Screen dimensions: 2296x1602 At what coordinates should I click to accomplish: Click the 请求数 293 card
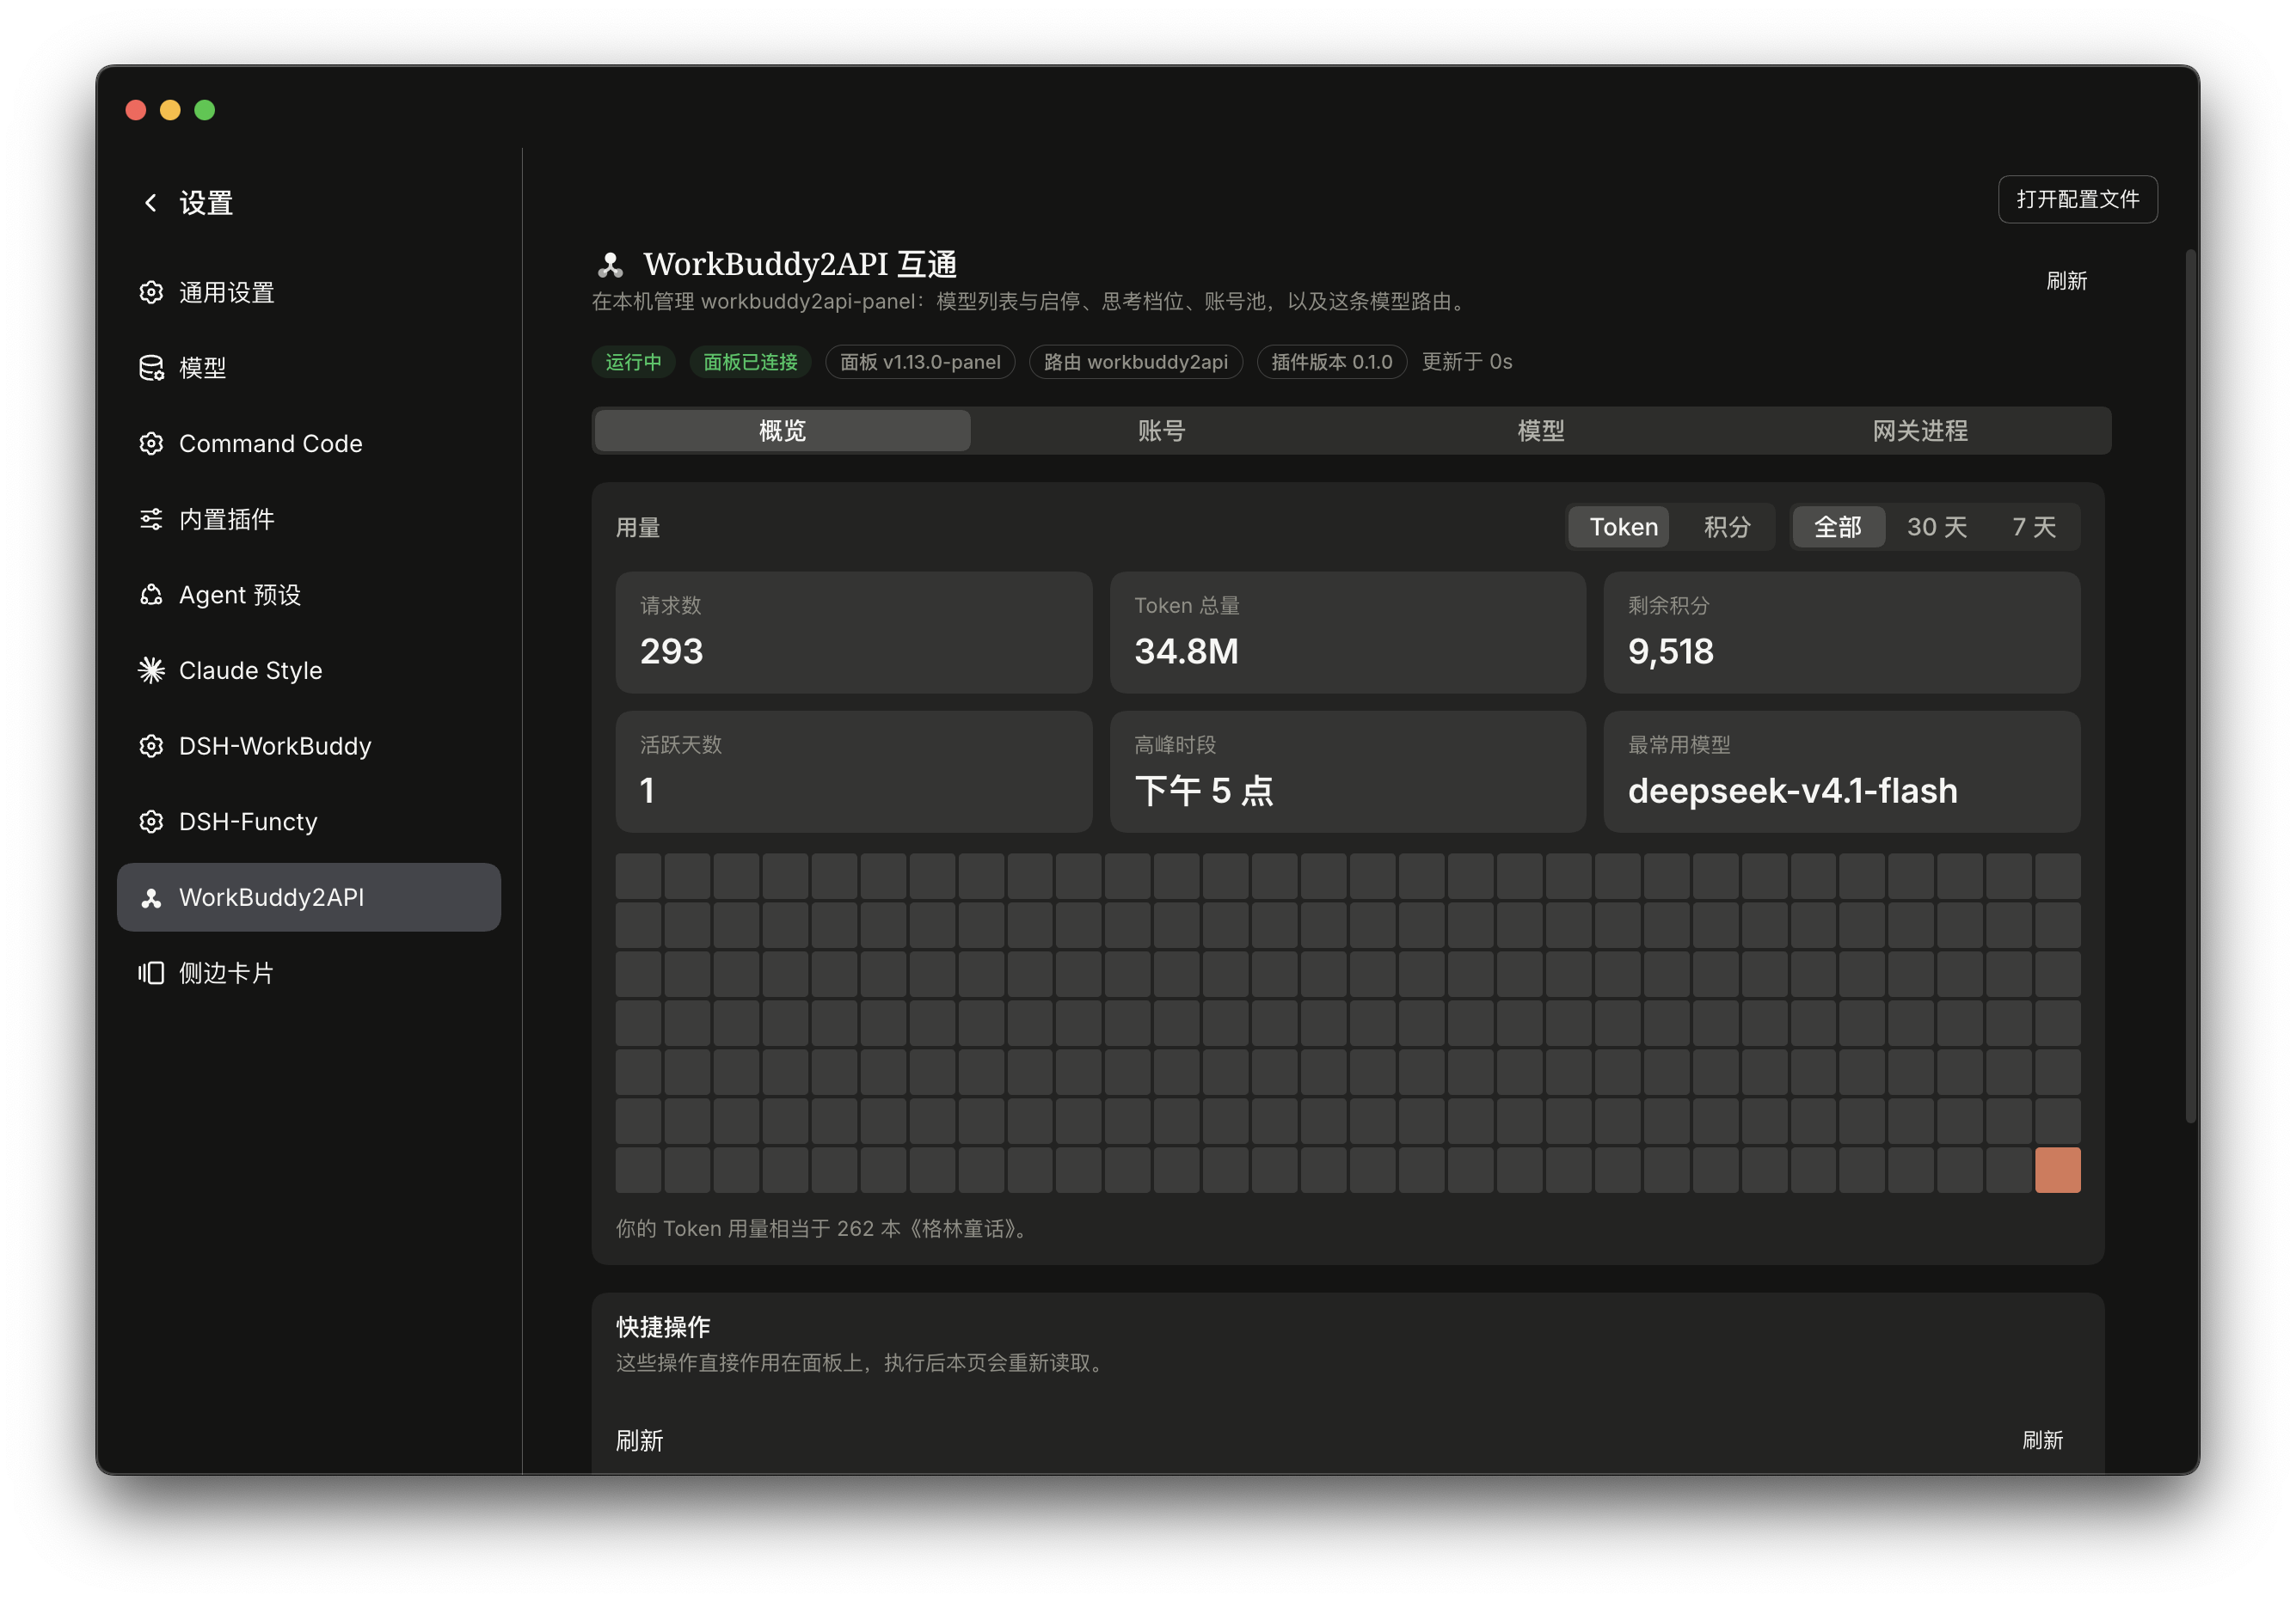853,632
